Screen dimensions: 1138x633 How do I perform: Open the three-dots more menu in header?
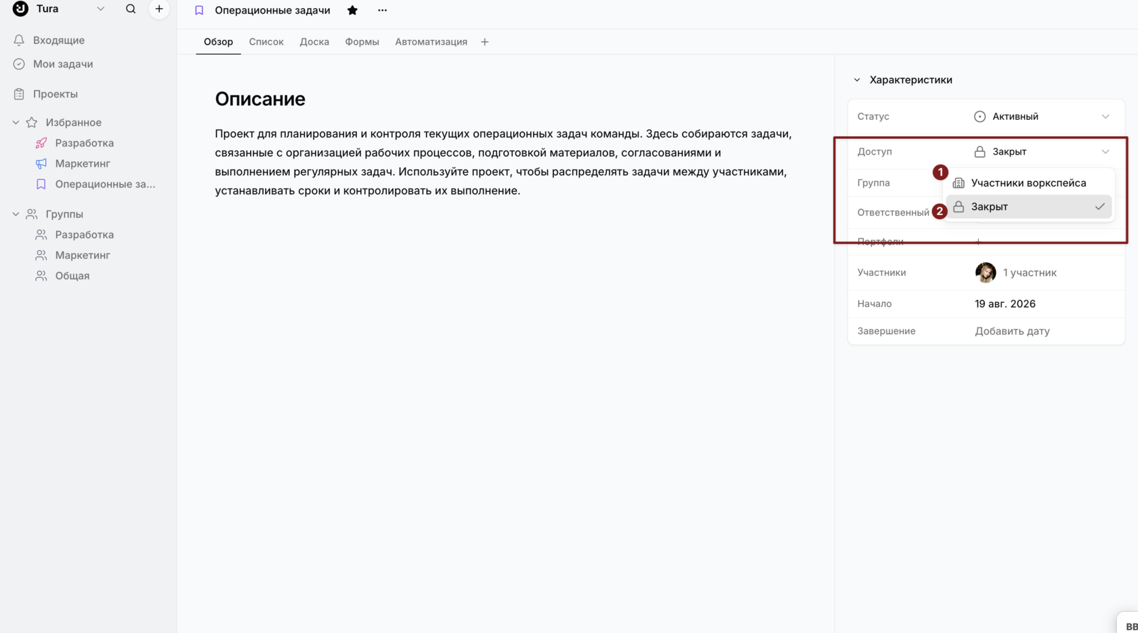click(382, 10)
